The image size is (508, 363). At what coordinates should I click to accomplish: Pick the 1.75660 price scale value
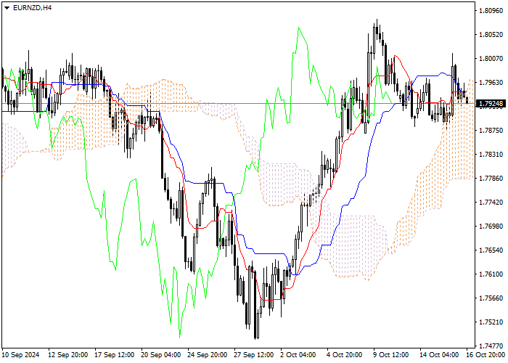[491, 298]
